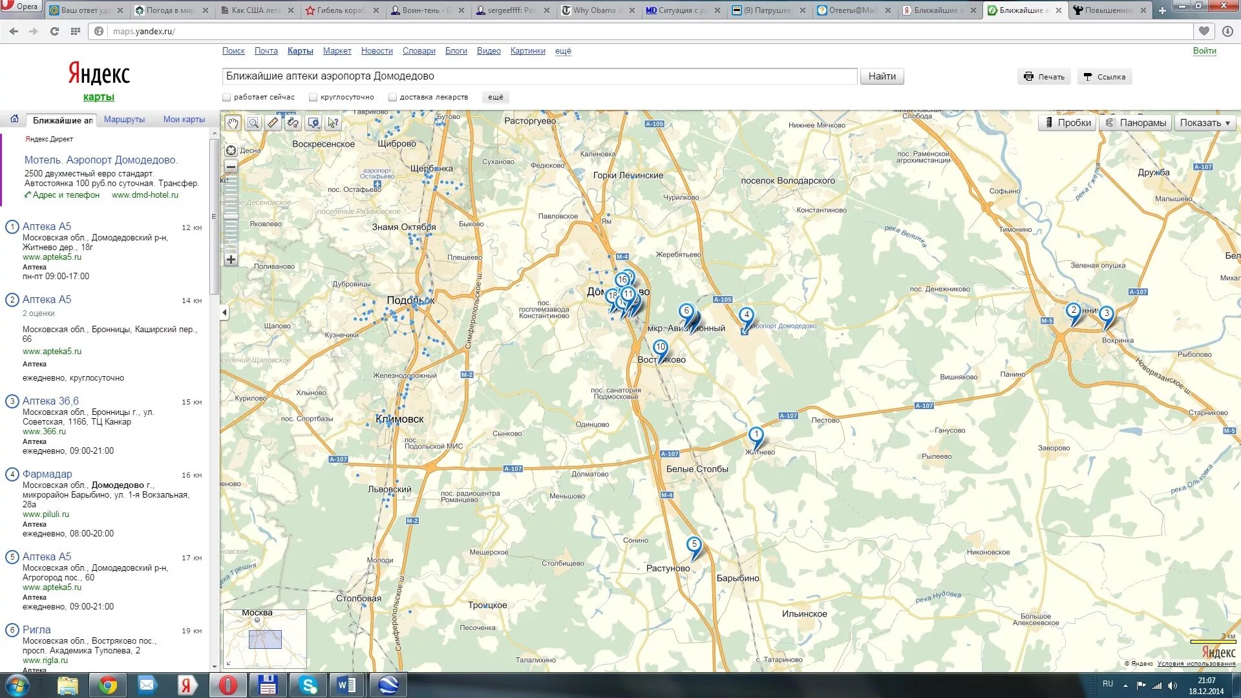The width and height of the screenshot is (1241, 698).
Task: Click map marker number 10 near Востряково
Action: pyautogui.click(x=660, y=349)
